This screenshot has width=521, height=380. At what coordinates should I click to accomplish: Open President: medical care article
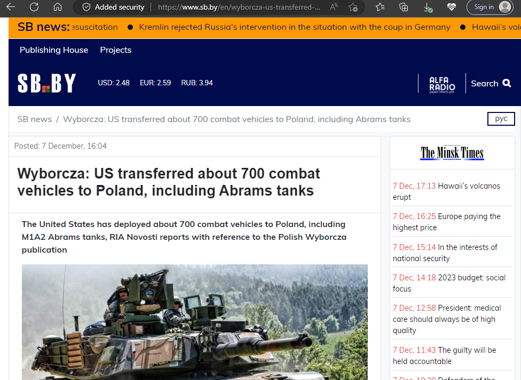point(447,319)
